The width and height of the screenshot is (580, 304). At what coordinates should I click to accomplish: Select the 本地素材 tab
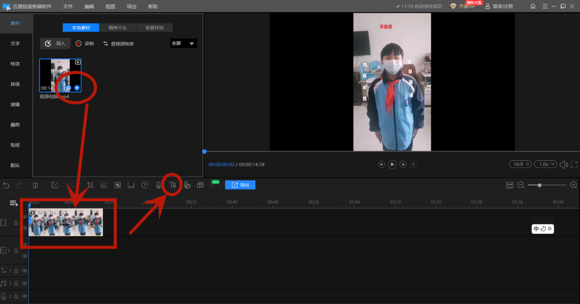(81, 28)
